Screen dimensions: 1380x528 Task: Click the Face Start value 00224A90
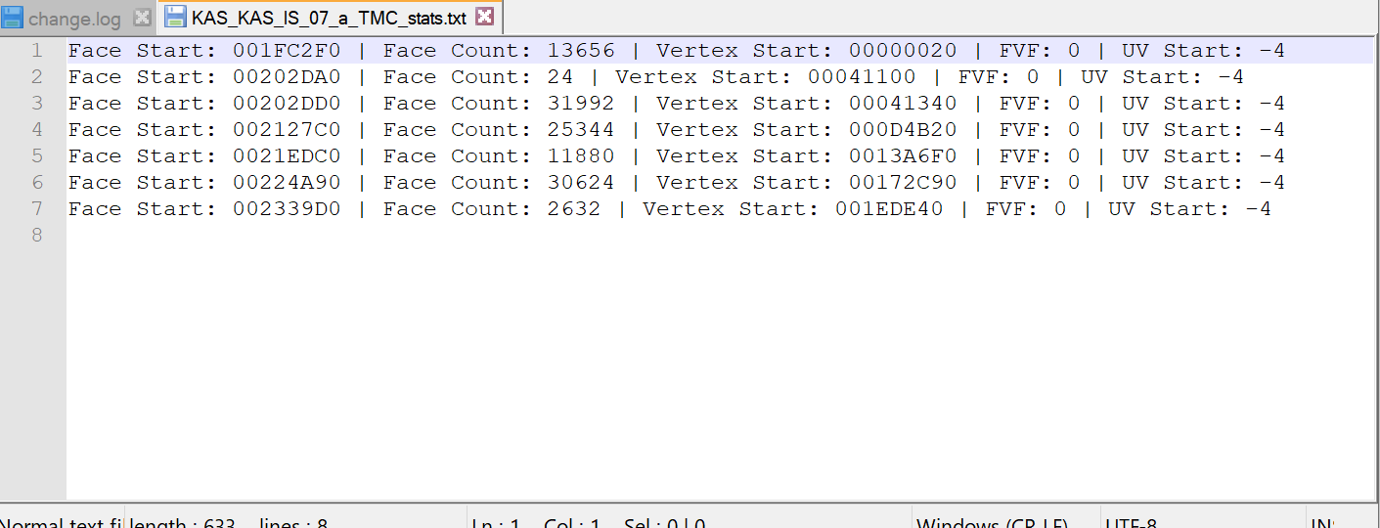click(x=287, y=182)
